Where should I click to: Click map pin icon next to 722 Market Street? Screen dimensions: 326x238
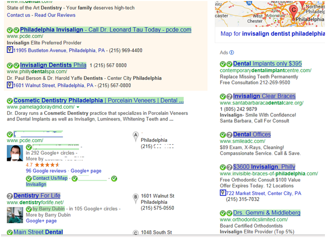(223, 193)
